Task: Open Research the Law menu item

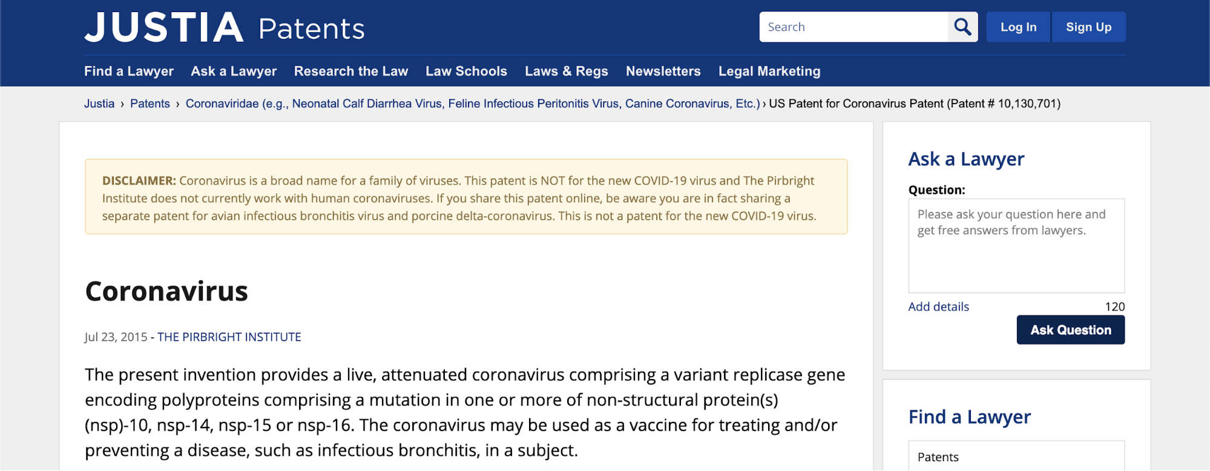Action: point(351,71)
